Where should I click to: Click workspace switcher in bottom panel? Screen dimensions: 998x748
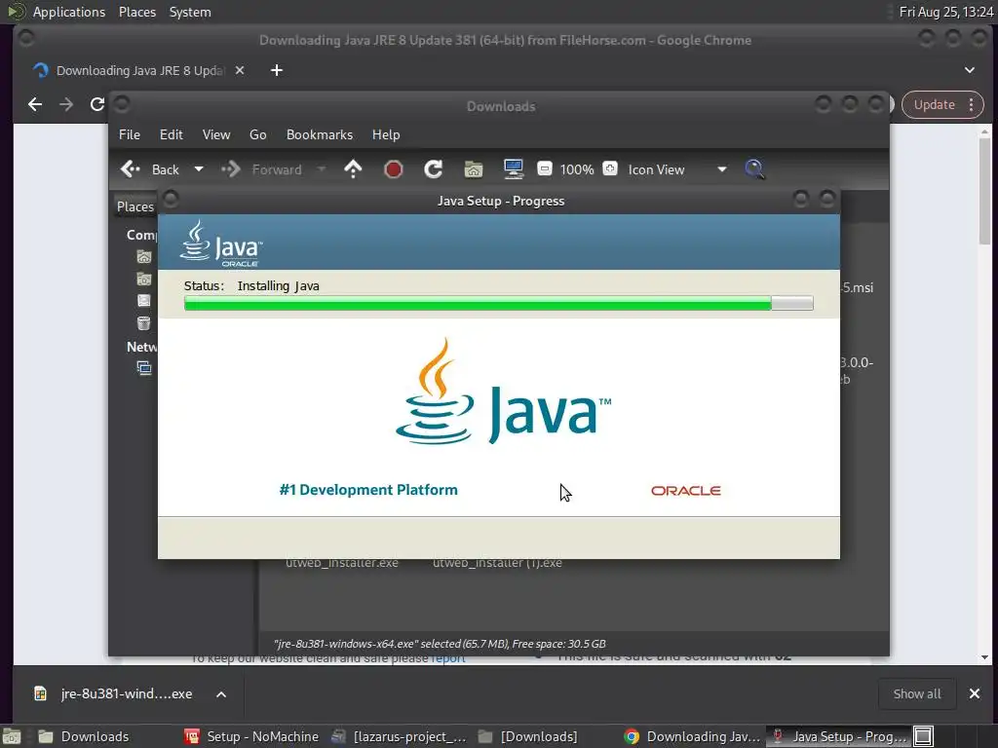tap(924, 736)
